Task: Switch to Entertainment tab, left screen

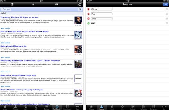Action: (x=67, y=107)
